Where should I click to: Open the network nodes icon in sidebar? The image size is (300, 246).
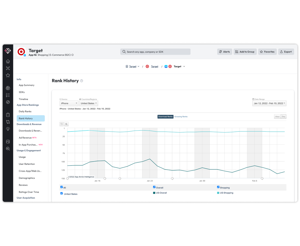tap(8, 68)
